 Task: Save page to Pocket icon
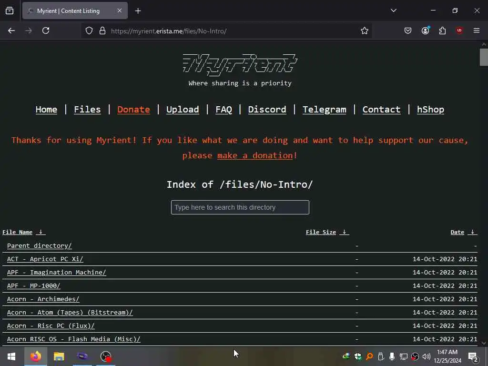point(408,31)
